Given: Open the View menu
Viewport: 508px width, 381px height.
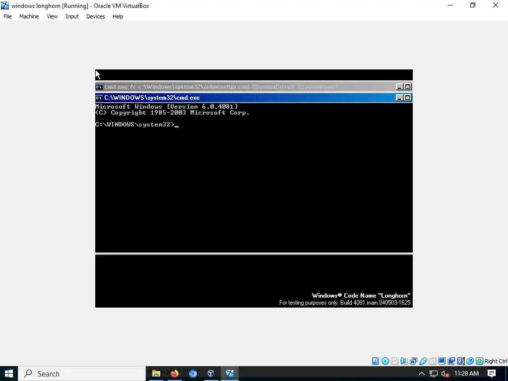Looking at the screenshot, I should [52, 16].
